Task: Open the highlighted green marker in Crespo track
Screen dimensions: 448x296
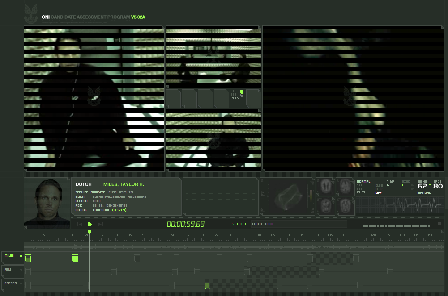Action: (207, 285)
